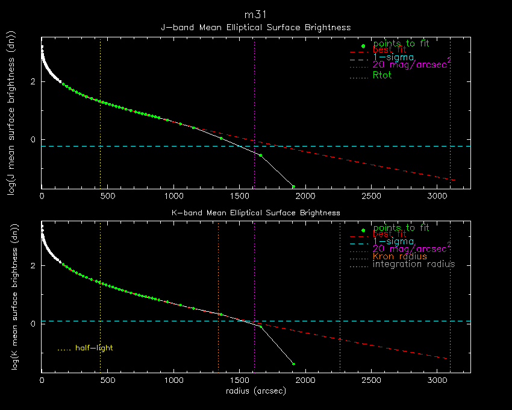Click the green dot marker in K-band legend
Viewport: 512px width, 410px height.
pyautogui.click(x=363, y=230)
